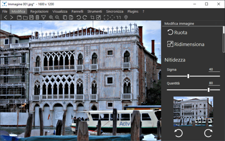Open the Modifica menu
Image resolution: width=225 pixels, height=141 pixels.
tap(18, 12)
